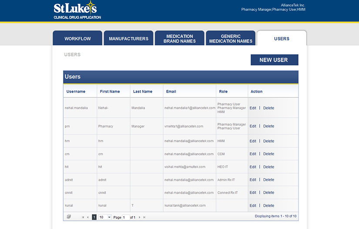359x229 pixels.
Task: Switch to the Manufacturers tab
Action: pos(129,38)
